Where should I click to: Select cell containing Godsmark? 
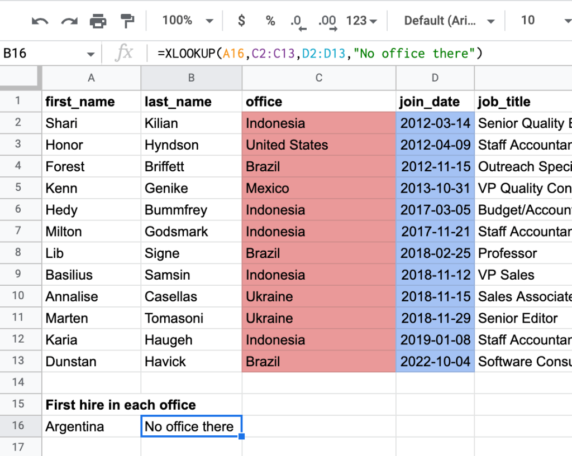tap(191, 232)
